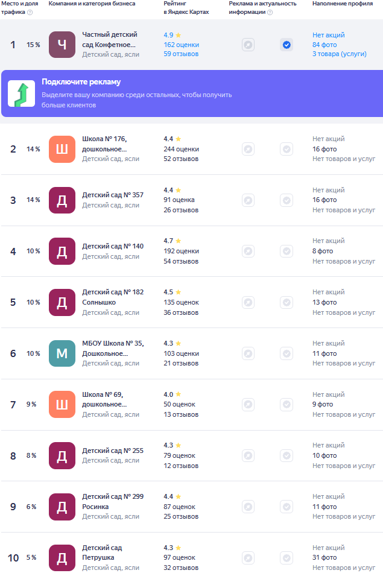The width and height of the screenshot is (383, 579).
Task: Click '91 оценка' in Детский сад № 357 row
Action: pyautogui.click(x=179, y=200)
